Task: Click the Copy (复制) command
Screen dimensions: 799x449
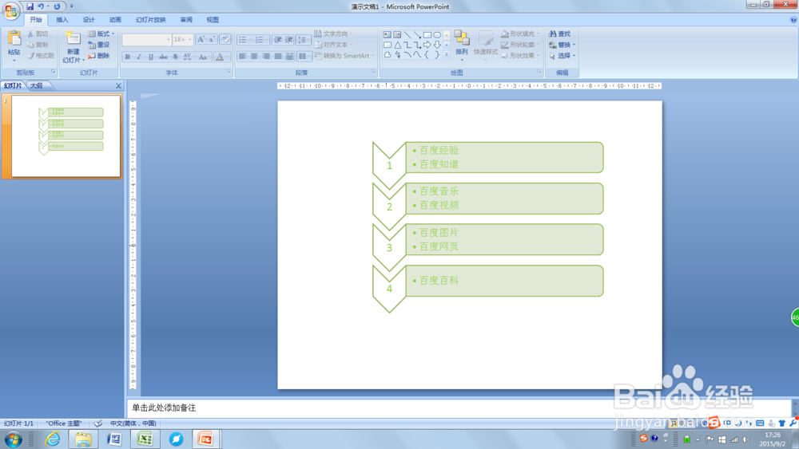Action: [38, 45]
